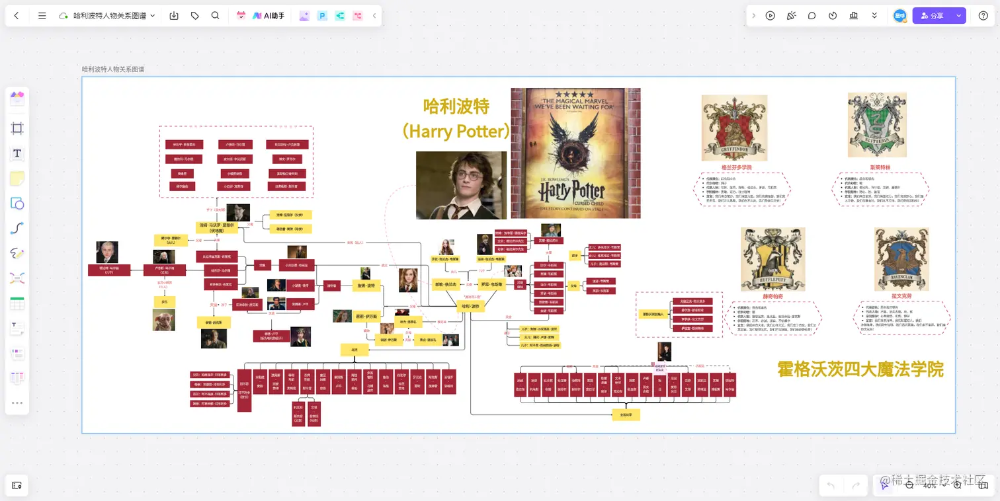This screenshot has height=501, width=1000.
Task: Open the panel icon at bottom left
Action: 17,485
